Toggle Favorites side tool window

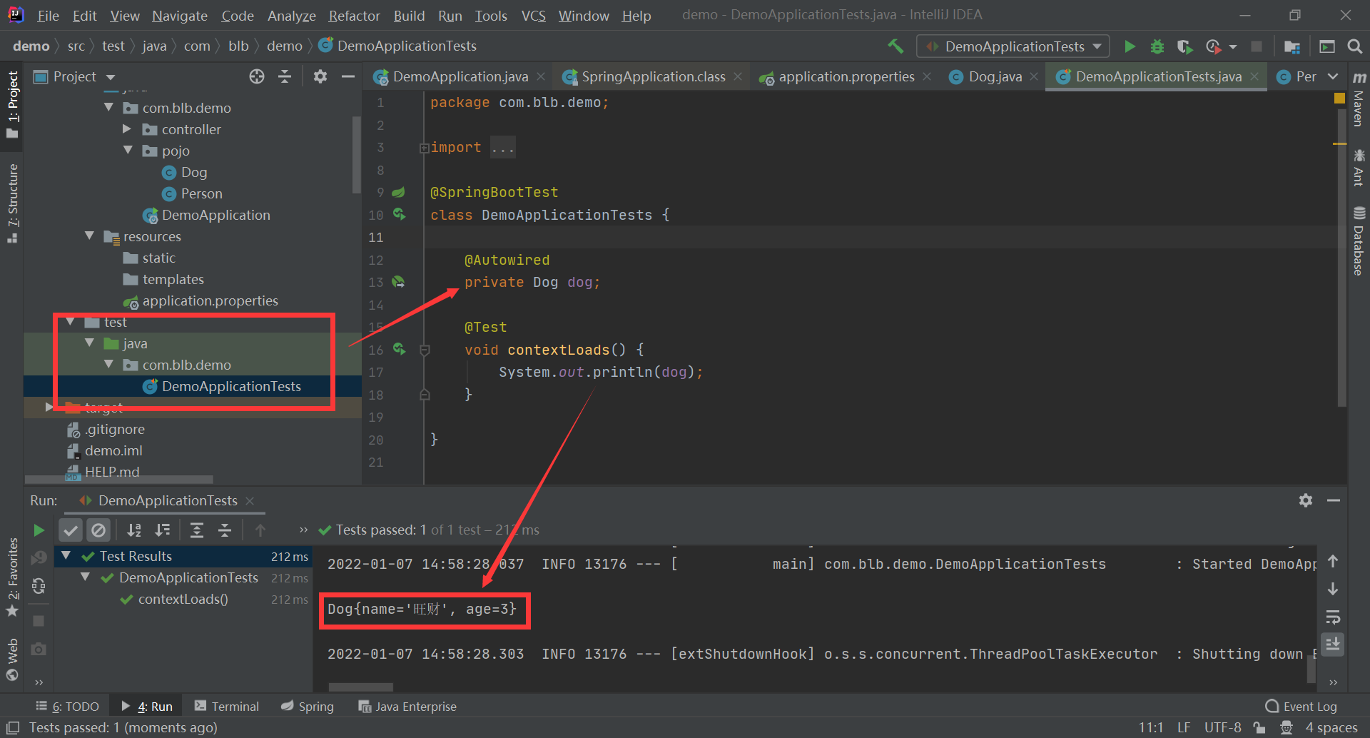[x=12, y=577]
